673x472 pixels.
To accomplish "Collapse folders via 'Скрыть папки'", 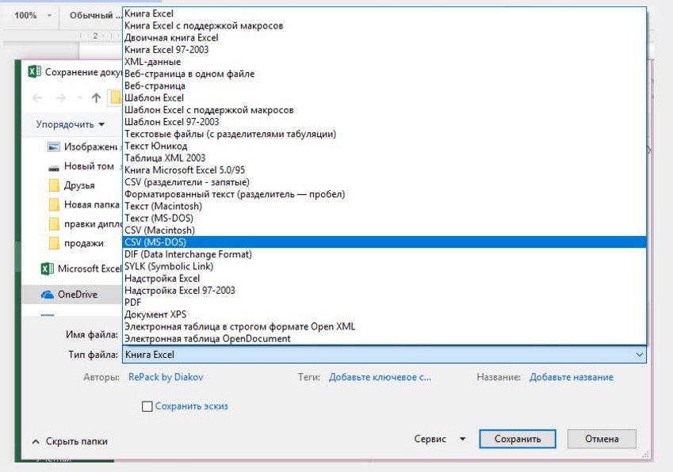I will point(71,441).
